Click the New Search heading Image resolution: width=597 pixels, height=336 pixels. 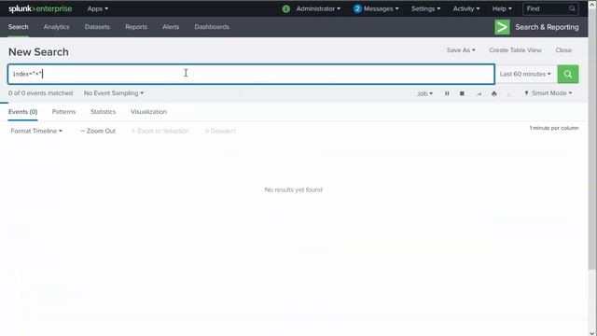tap(38, 52)
